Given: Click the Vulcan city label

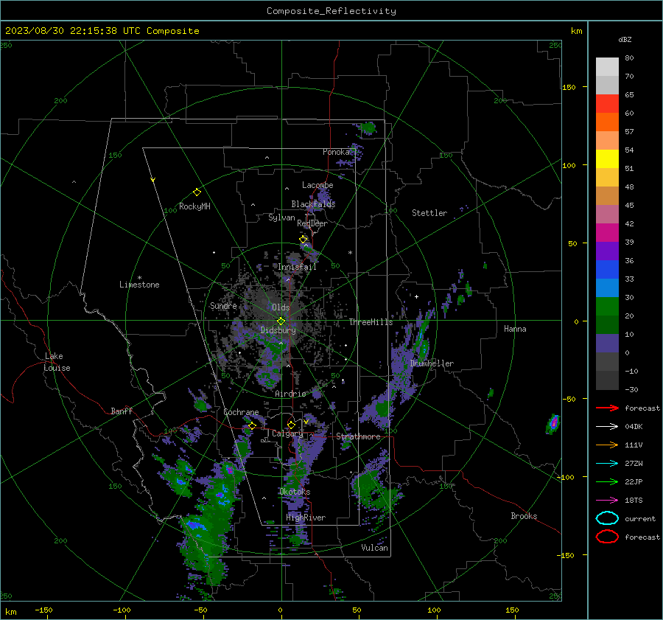Looking at the screenshot, I should click(x=374, y=548).
